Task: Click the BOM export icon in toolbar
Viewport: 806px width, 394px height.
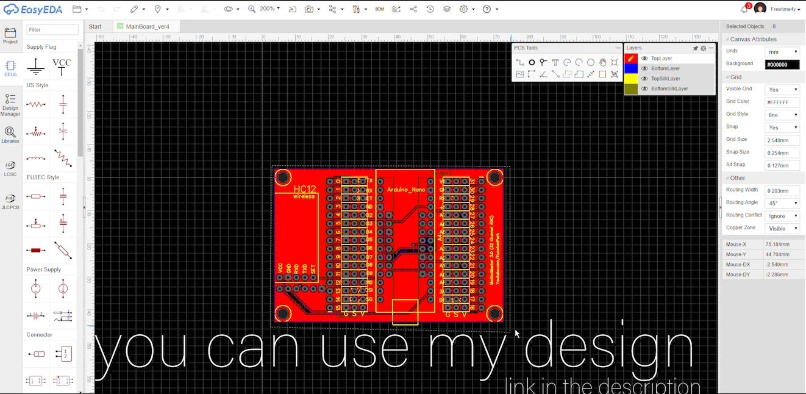Action: [380, 9]
